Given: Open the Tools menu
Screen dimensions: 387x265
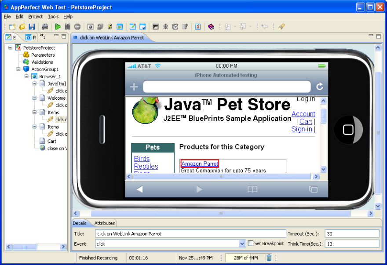Looking at the screenshot, I should click(x=53, y=17).
